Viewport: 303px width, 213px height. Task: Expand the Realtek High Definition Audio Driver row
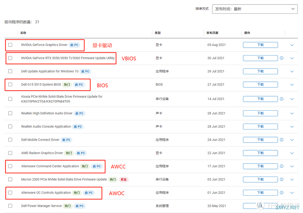pos(292,113)
